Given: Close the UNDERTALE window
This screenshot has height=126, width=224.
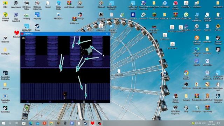Looking at the screenshot, I should pos(107,34).
